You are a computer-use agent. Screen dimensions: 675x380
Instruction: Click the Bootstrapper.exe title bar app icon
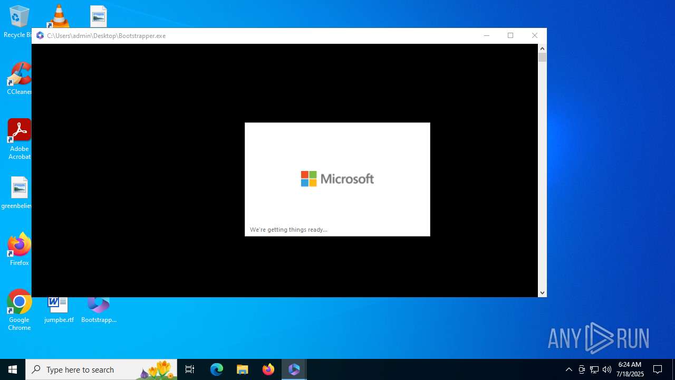[40, 36]
